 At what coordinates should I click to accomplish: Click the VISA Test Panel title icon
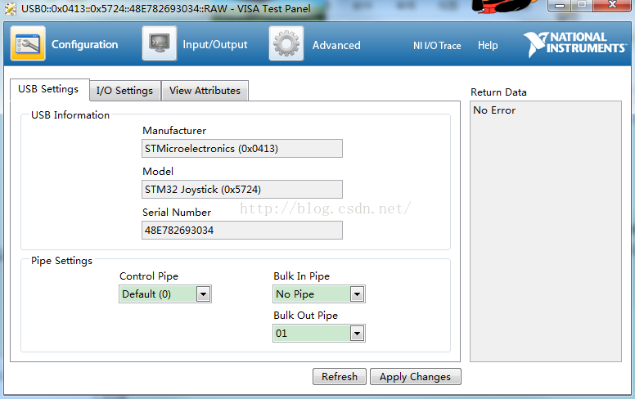(x=11, y=8)
